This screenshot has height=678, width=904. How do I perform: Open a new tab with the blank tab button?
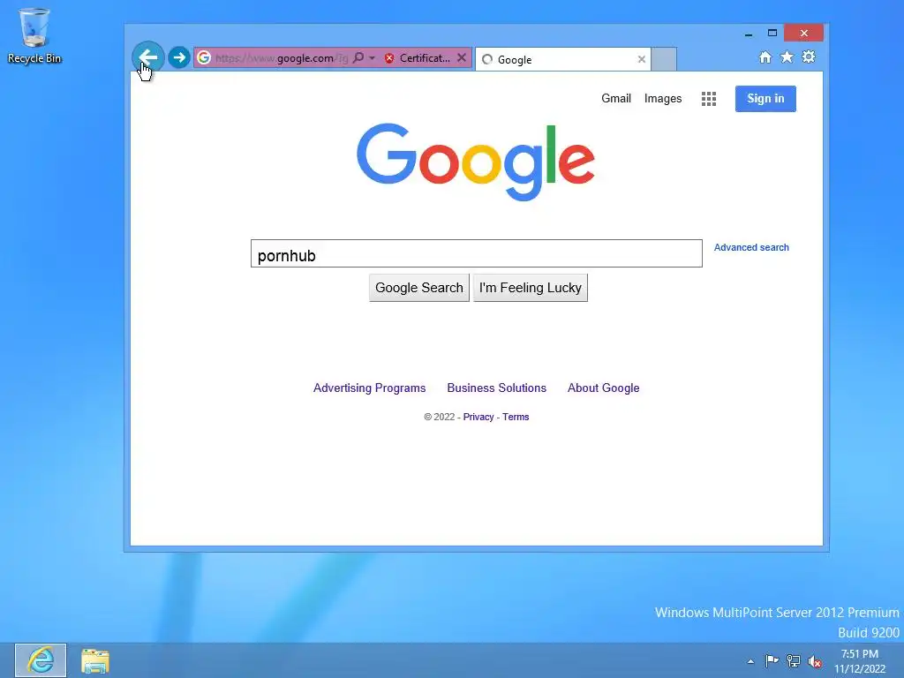(664, 59)
